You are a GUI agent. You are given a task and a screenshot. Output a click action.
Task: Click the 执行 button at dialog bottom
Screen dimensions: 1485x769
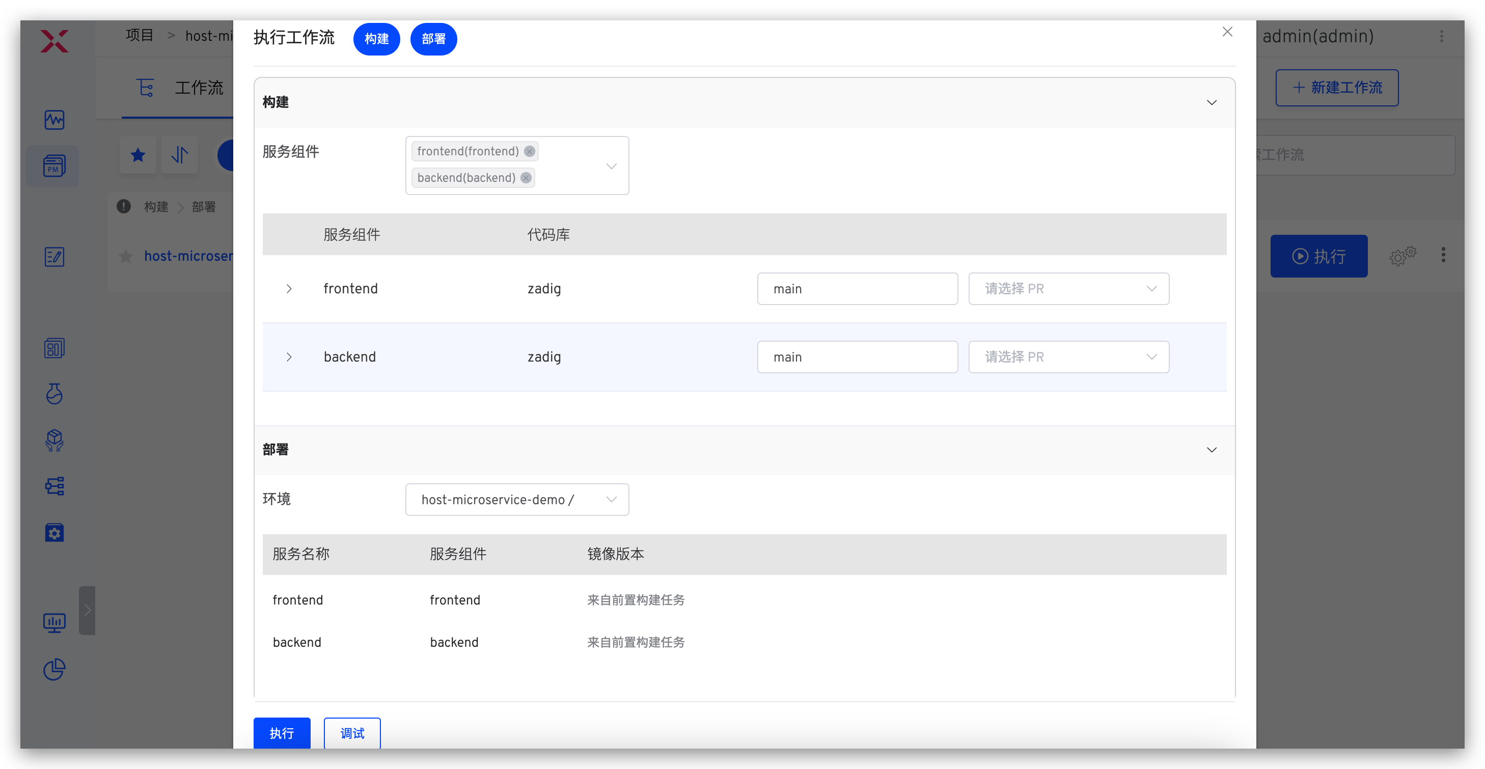(282, 733)
